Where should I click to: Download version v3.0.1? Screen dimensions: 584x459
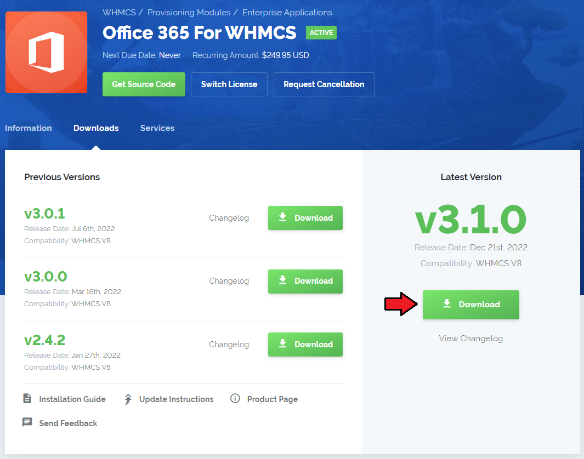(305, 218)
